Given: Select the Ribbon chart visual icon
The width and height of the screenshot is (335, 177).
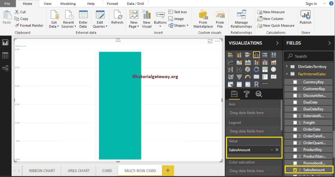Looking at the screenshot, I should [x=274, y=62].
